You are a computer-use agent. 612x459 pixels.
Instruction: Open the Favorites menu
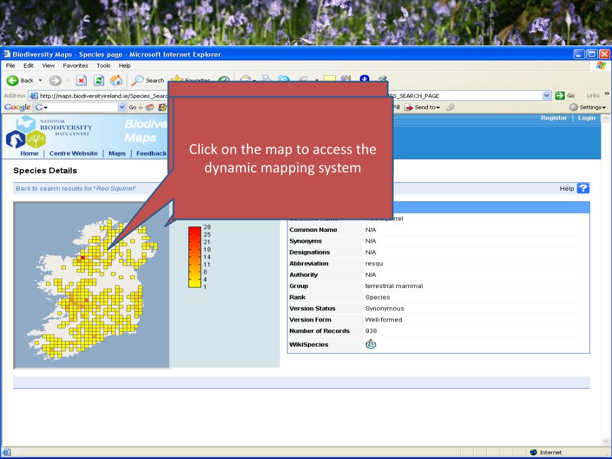75,66
